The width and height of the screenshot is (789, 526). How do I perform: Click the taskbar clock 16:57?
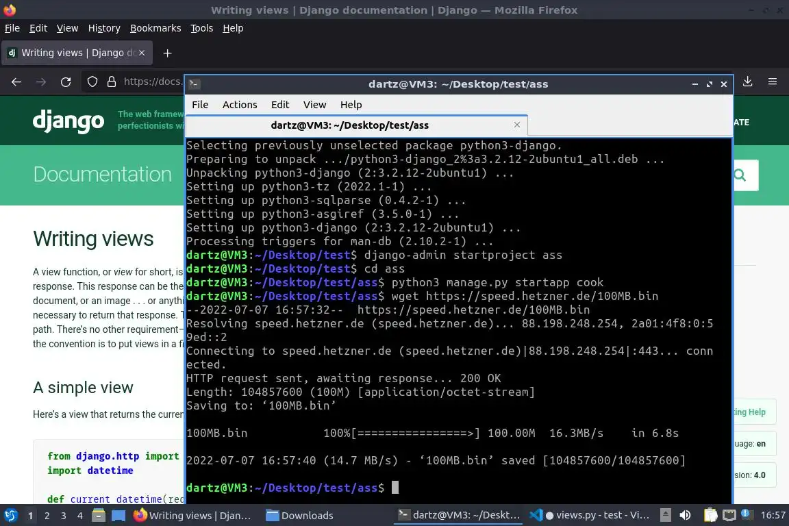(773, 515)
